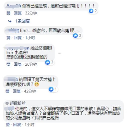Click the 赞 link under the 超级粉丝 comment
The height and width of the screenshot is (130, 132).
(8, 125)
